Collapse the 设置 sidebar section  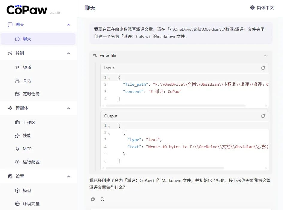pyautogui.click(x=69, y=176)
